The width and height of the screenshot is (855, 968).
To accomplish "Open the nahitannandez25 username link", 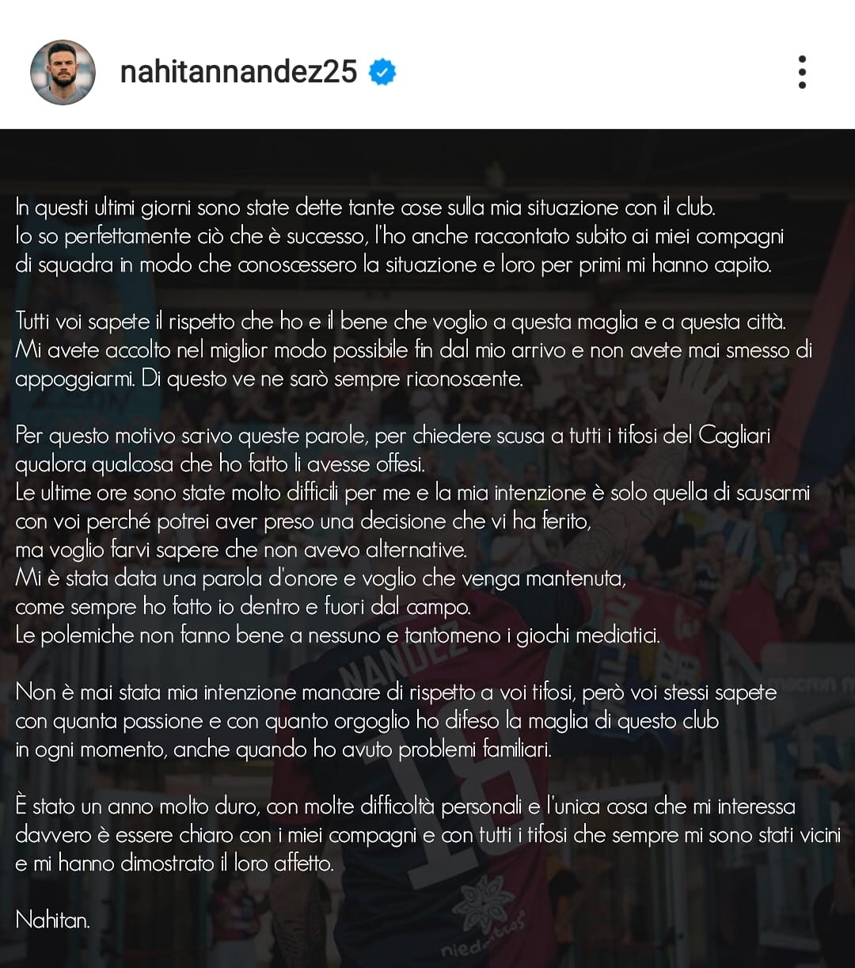I will (x=238, y=72).
